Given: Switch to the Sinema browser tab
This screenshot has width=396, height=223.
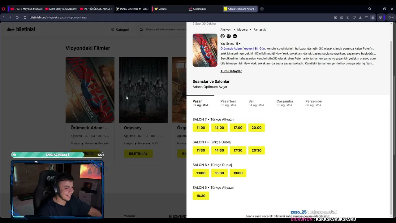Looking at the screenshot, I should [169, 9].
